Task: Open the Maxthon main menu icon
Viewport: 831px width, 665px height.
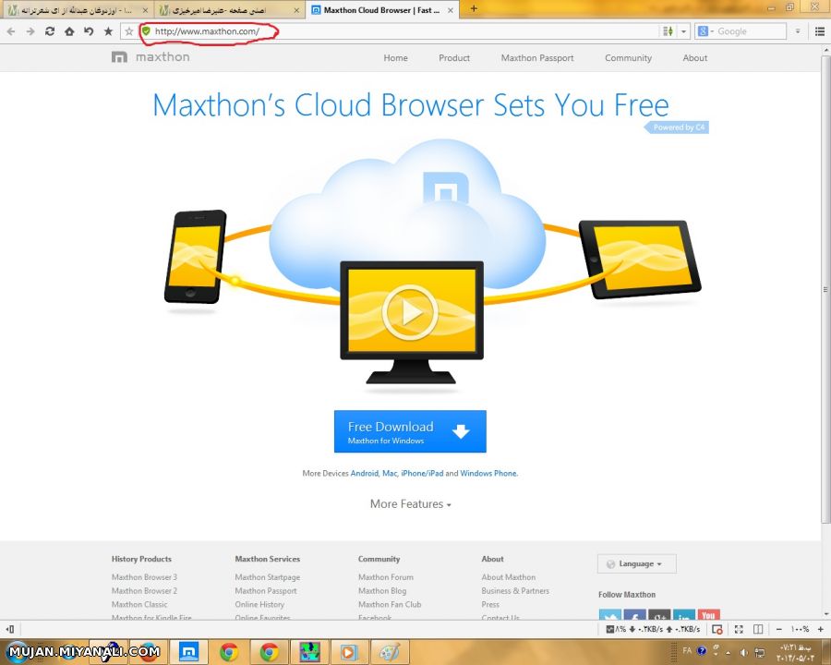Action: coord(819,31)
